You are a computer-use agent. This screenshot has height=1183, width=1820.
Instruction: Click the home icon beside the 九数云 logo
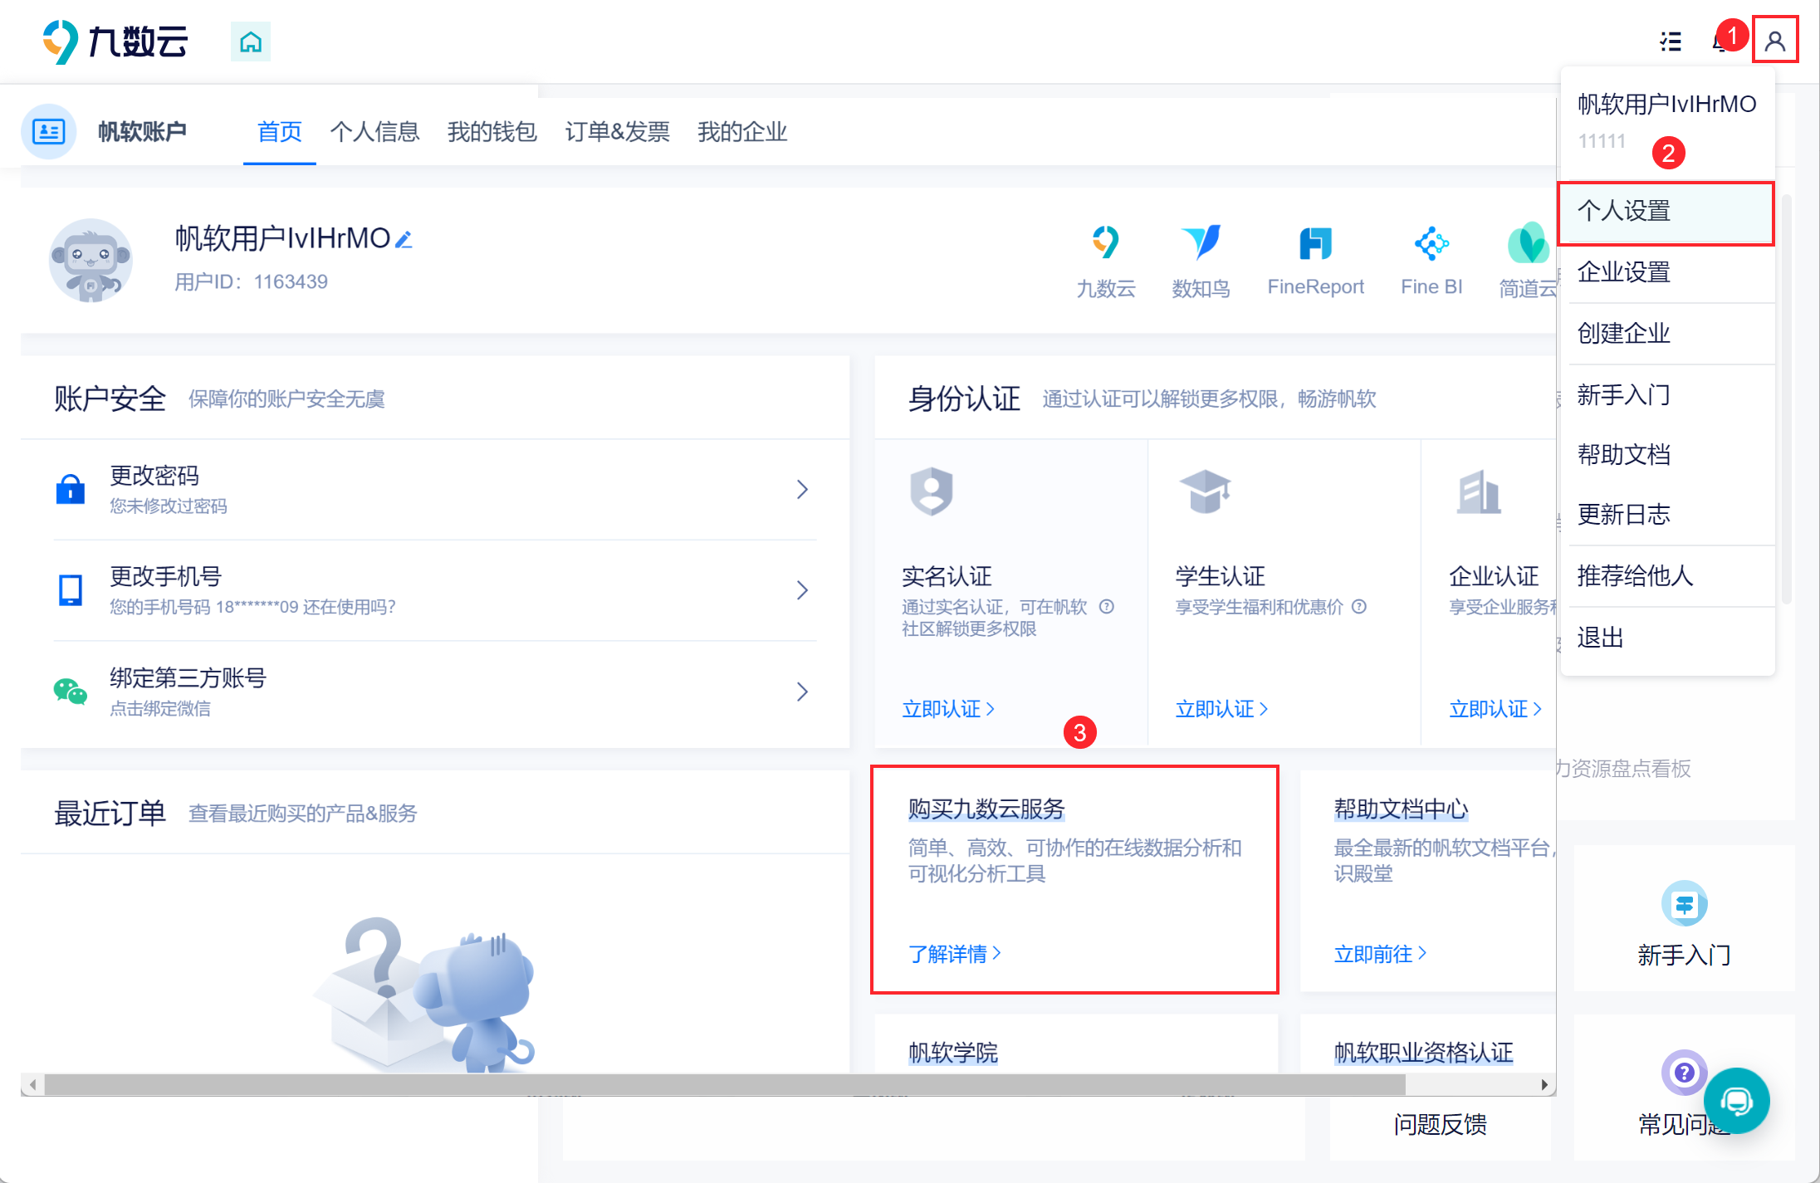click(x=251, y=42)
